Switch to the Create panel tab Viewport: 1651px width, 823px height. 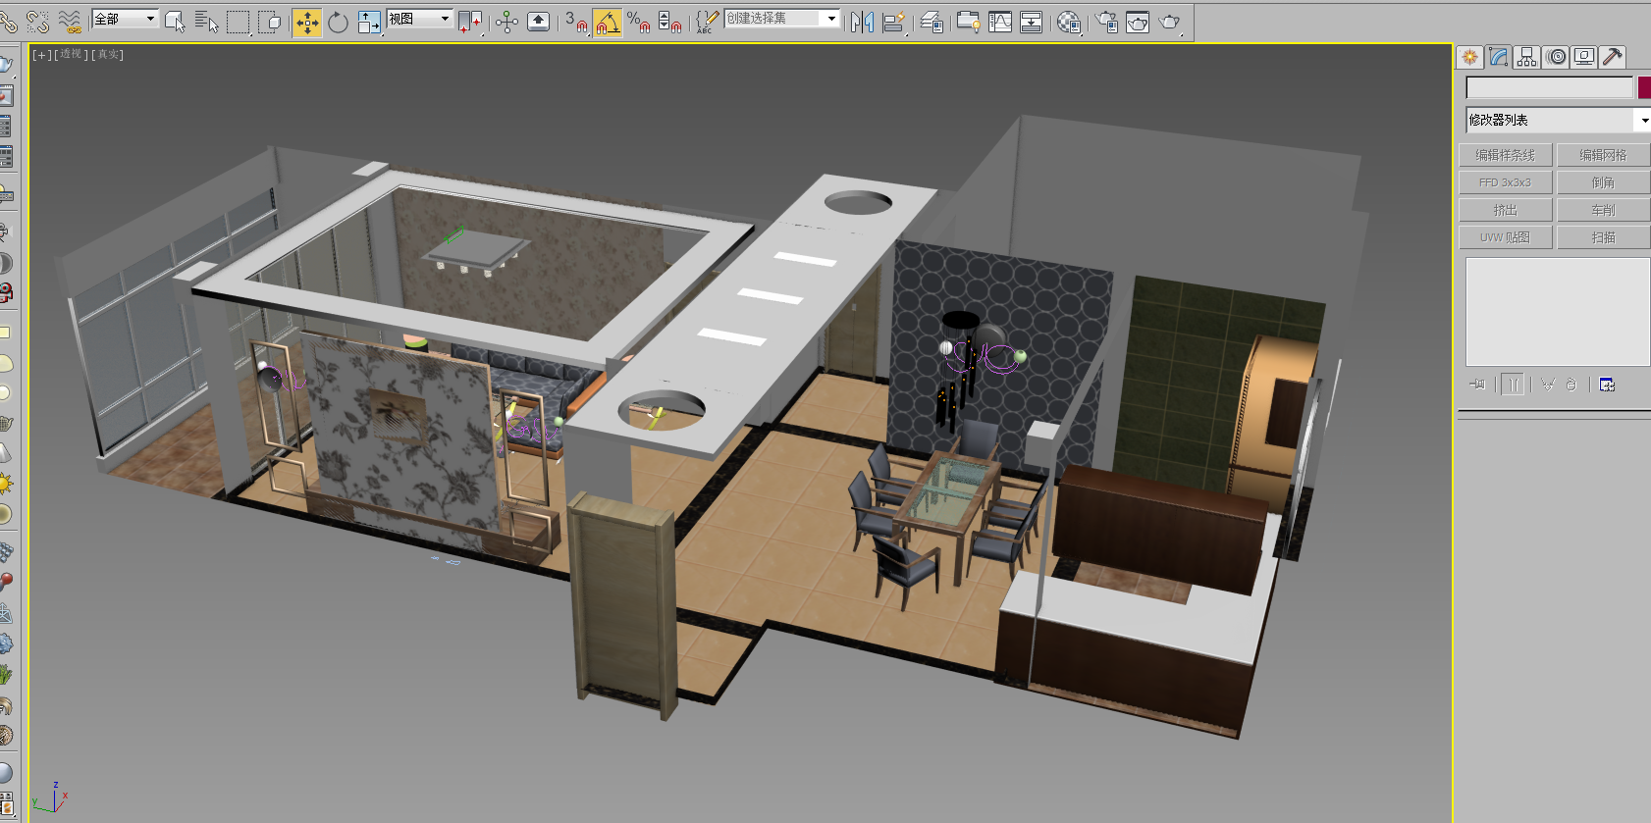click(x=1469, y=57)
